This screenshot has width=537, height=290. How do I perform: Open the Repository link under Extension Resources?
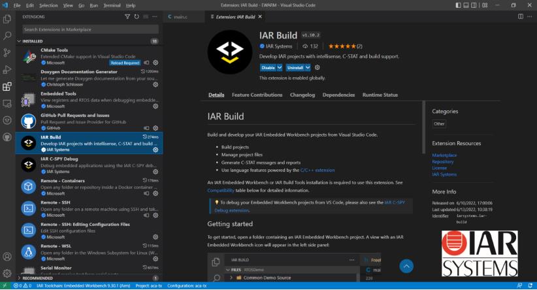pyautogui.click(x=442, y=161)
